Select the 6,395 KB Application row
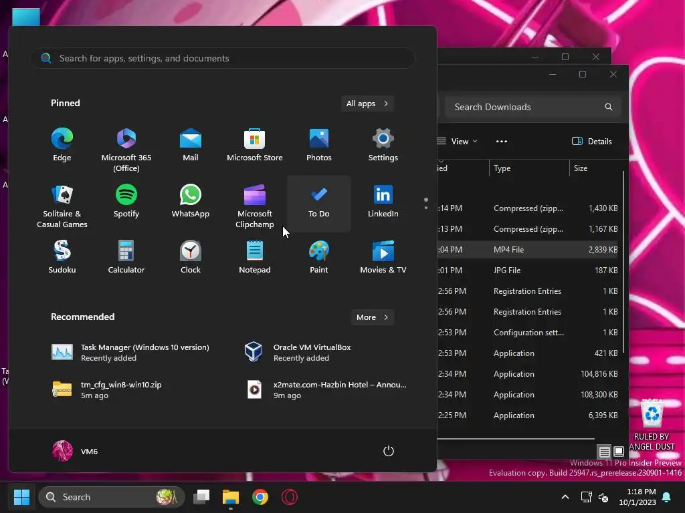This screenshot has width=685, height=513. tap(527, 415)
